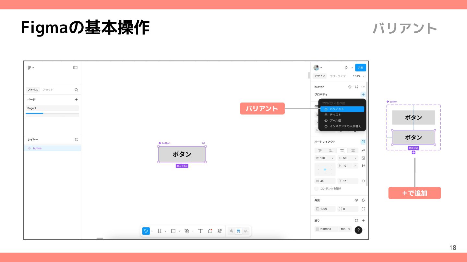
Task: Open the blend mode droplet icon
Action: [363, 200]
